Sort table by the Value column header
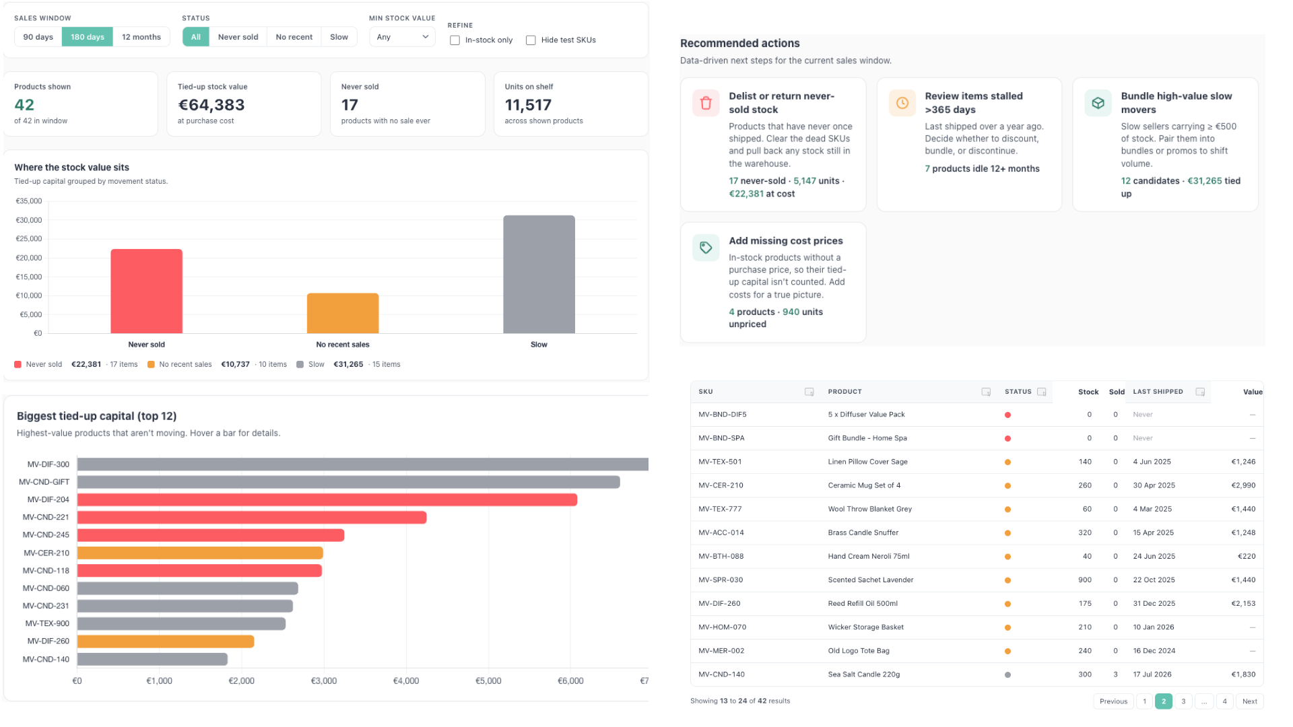 pyautogui.click(x=1253, y=392)
